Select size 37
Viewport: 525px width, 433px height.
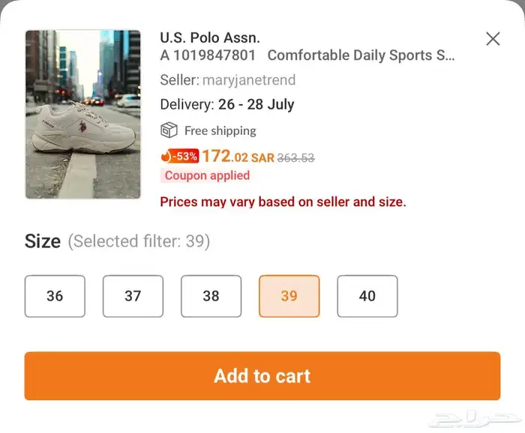(x=133, y=296)
